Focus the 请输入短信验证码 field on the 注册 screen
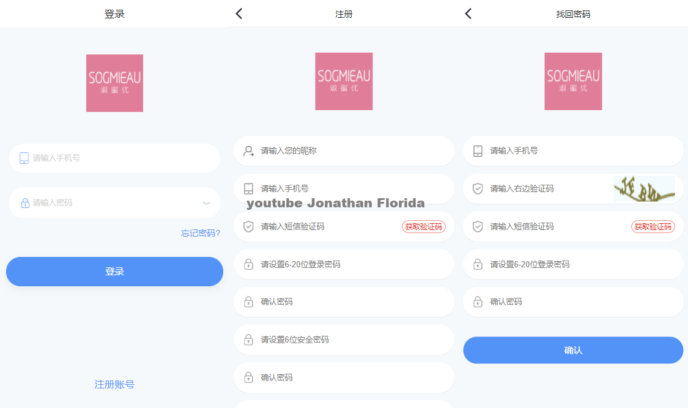The image size is (688, 408). pos(344,226)
